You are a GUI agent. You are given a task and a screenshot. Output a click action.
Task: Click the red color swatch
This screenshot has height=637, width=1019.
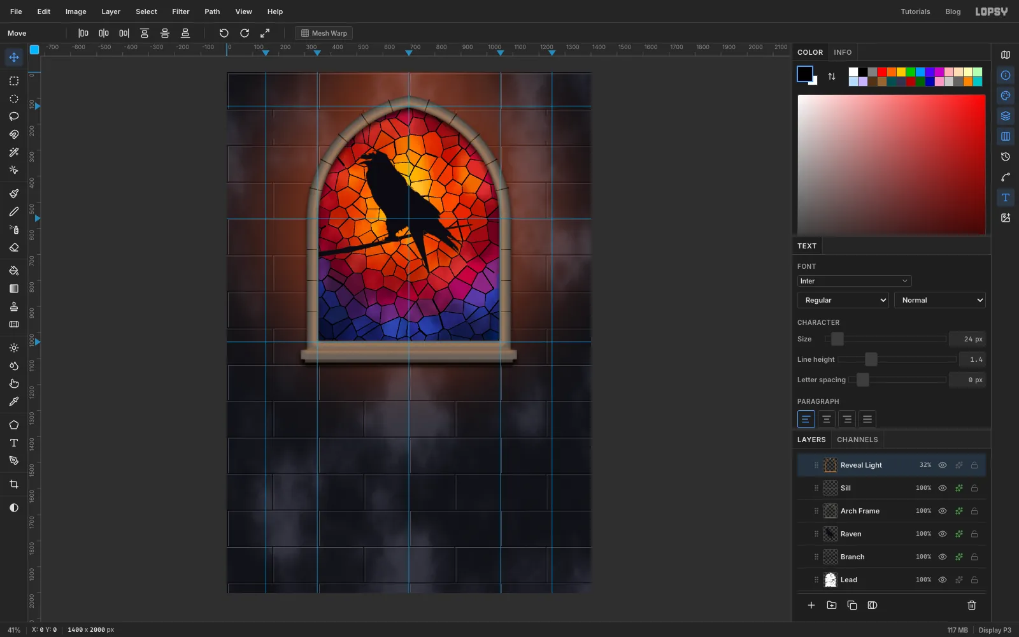(x=882, y=72)
